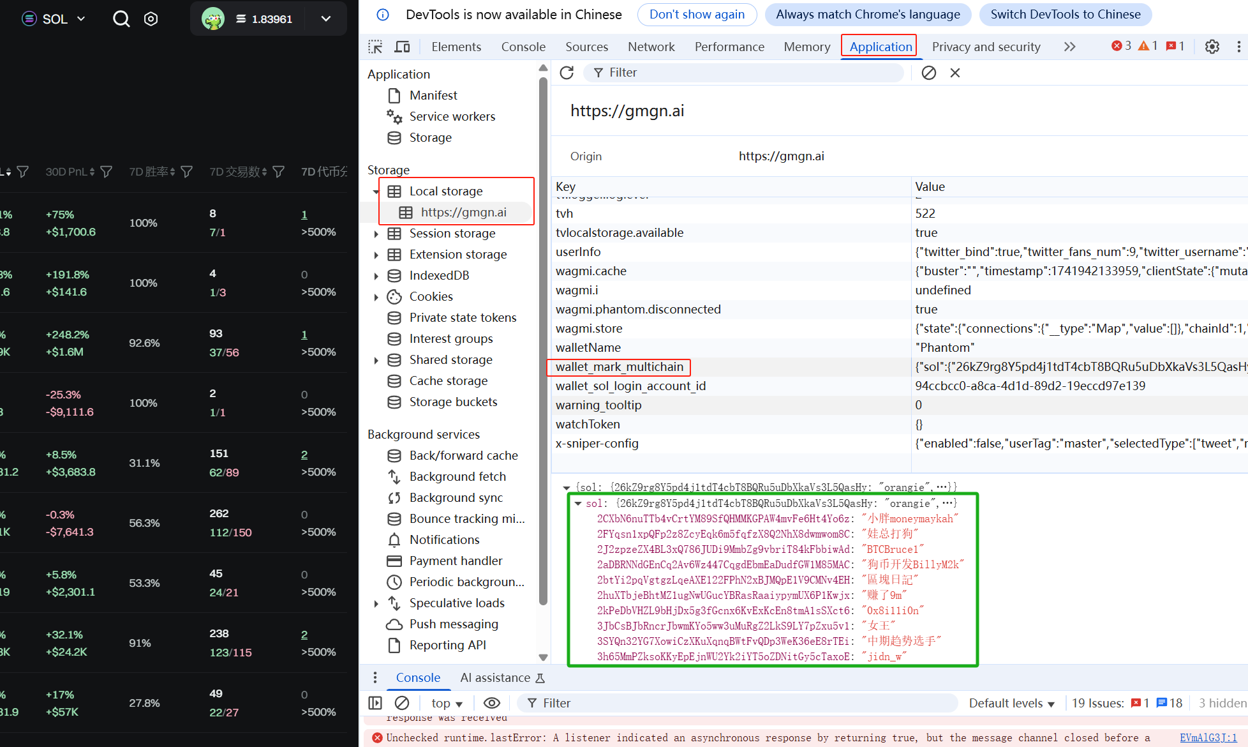This screenshot has height=747, width=1248.
Task: Open Cache storage item
Action: pyautogui.click(x=448, y=381)
